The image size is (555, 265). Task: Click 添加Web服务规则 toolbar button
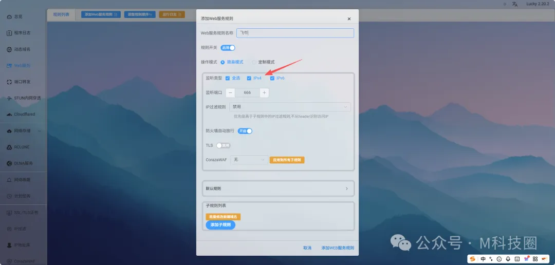[101, 14]
